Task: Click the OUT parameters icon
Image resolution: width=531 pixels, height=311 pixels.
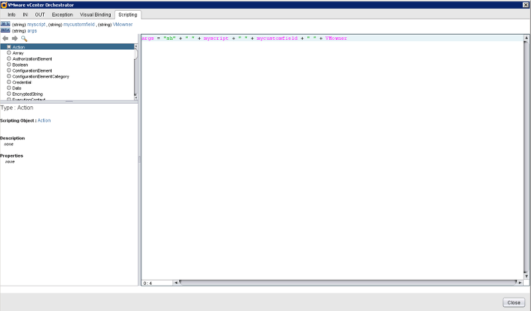Action: (5, 31)
